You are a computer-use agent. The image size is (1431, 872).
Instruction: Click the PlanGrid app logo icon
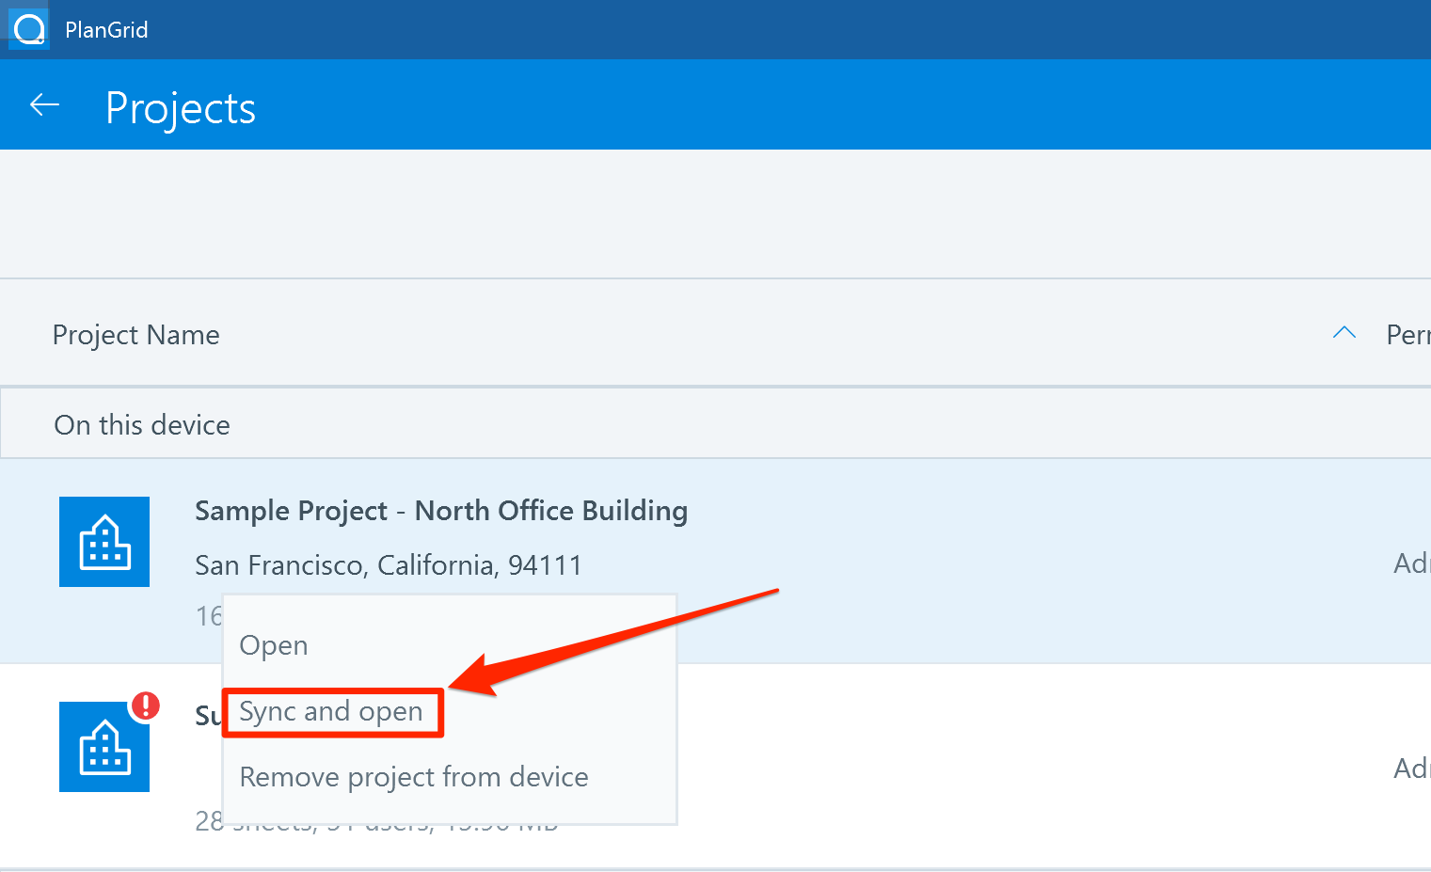pyautogui.click(x=29, y=29)
